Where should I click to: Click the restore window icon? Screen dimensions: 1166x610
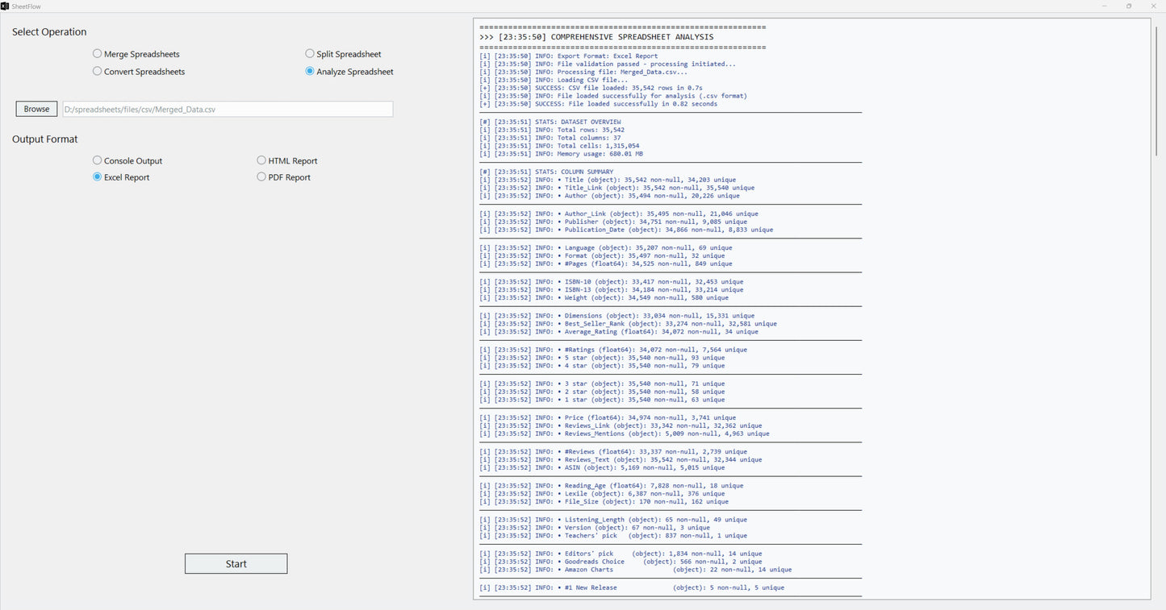click(x=1128, y=6)
